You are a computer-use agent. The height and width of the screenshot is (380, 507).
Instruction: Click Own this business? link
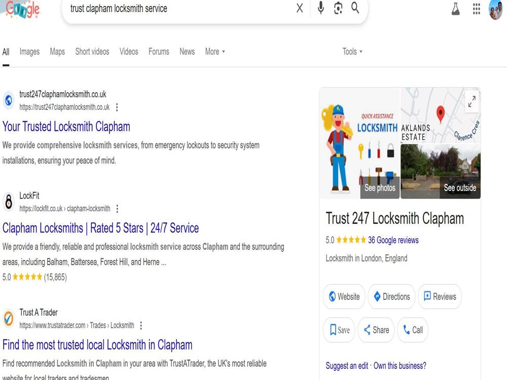click(400, 366)
